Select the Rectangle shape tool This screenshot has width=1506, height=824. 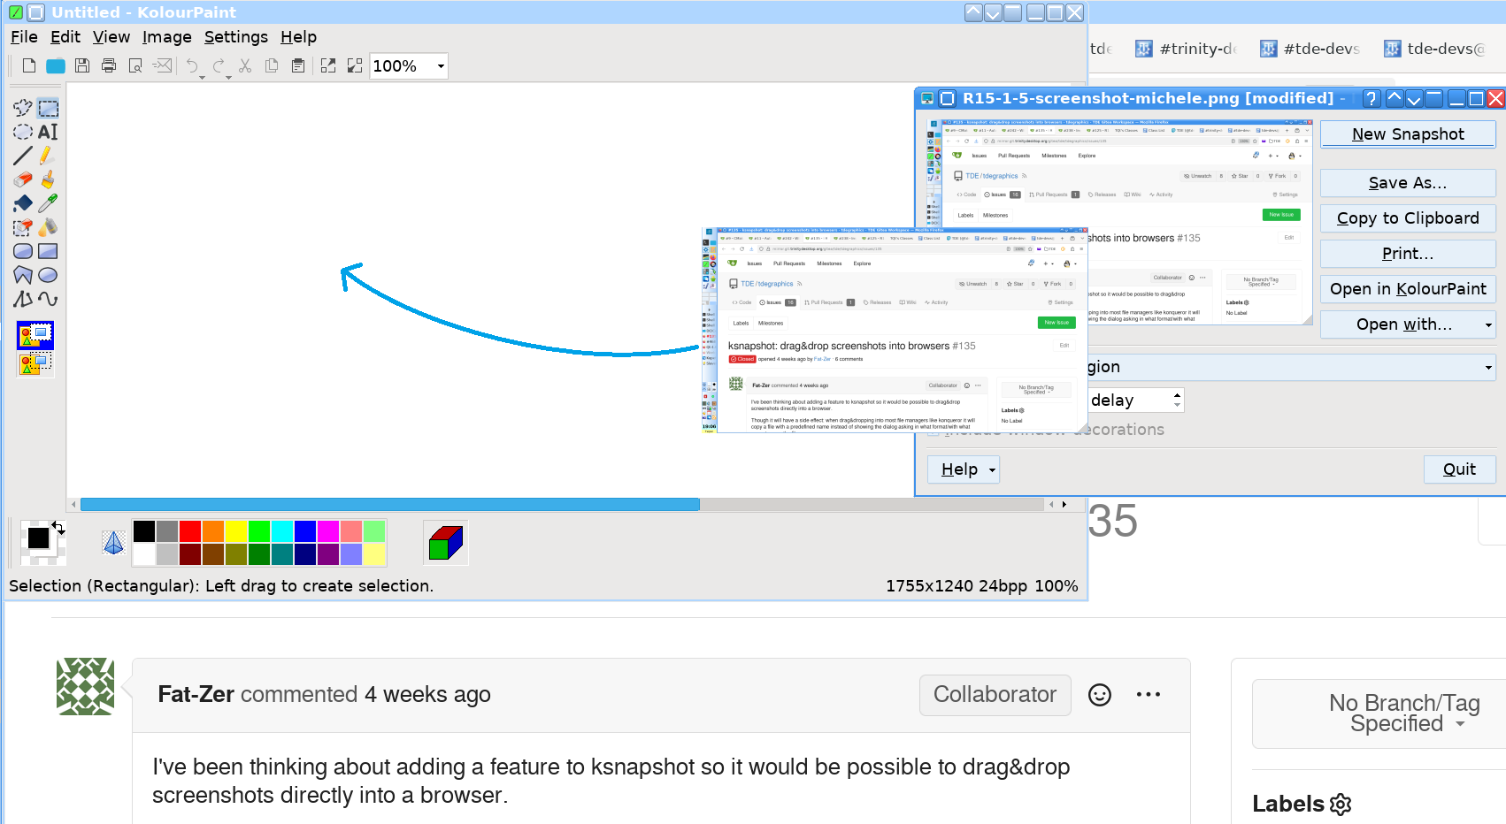[48, 251]
